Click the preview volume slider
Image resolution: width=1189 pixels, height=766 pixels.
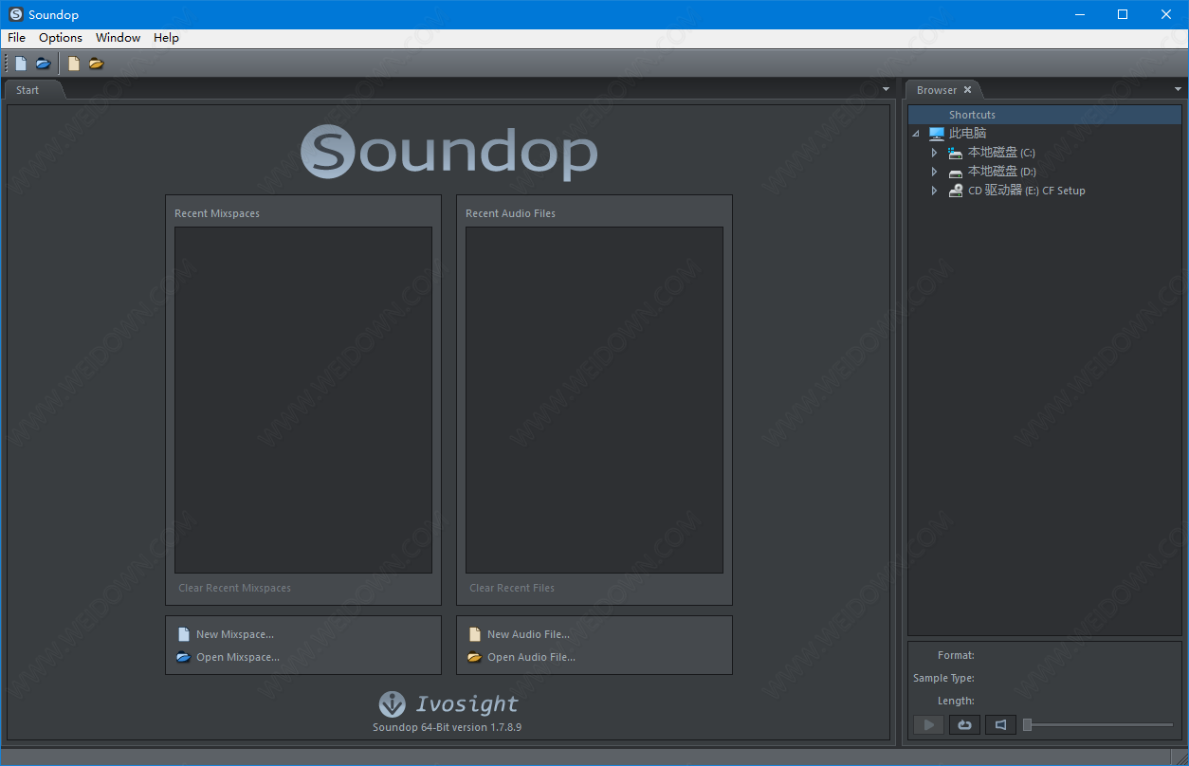1098,725
